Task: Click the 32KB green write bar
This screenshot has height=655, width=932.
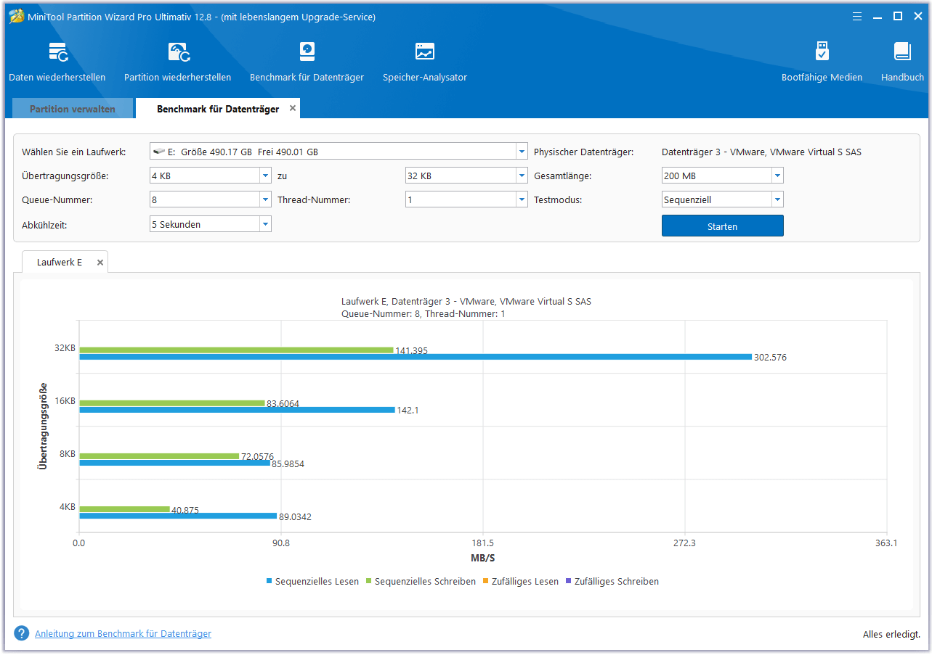Action: (x=236, y=350)
